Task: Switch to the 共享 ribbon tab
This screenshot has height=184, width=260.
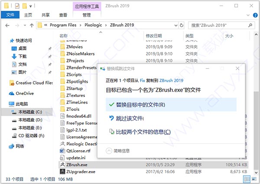Action: [x=45, y=15]
